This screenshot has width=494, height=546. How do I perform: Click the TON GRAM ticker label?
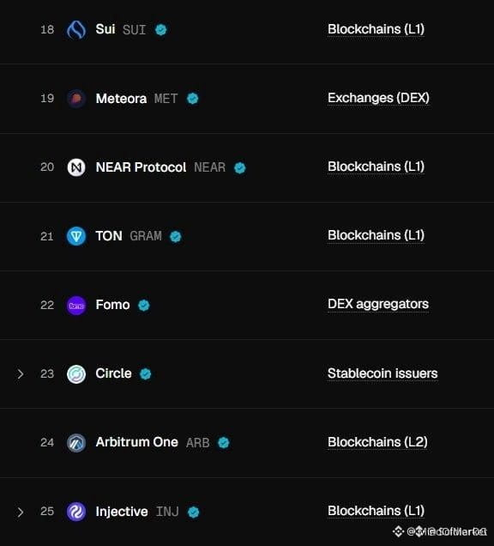146,236
